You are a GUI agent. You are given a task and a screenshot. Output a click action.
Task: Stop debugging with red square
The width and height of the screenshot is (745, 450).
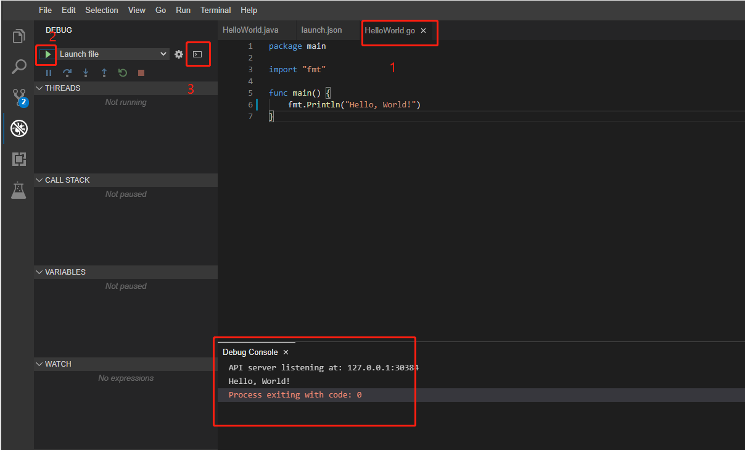pyautogui.click(x=141, y=73)
